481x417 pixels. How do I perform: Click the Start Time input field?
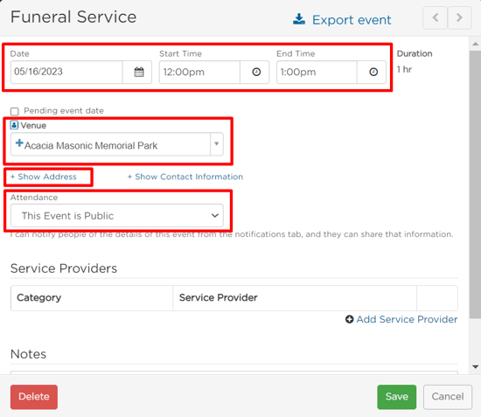point(199,72)
